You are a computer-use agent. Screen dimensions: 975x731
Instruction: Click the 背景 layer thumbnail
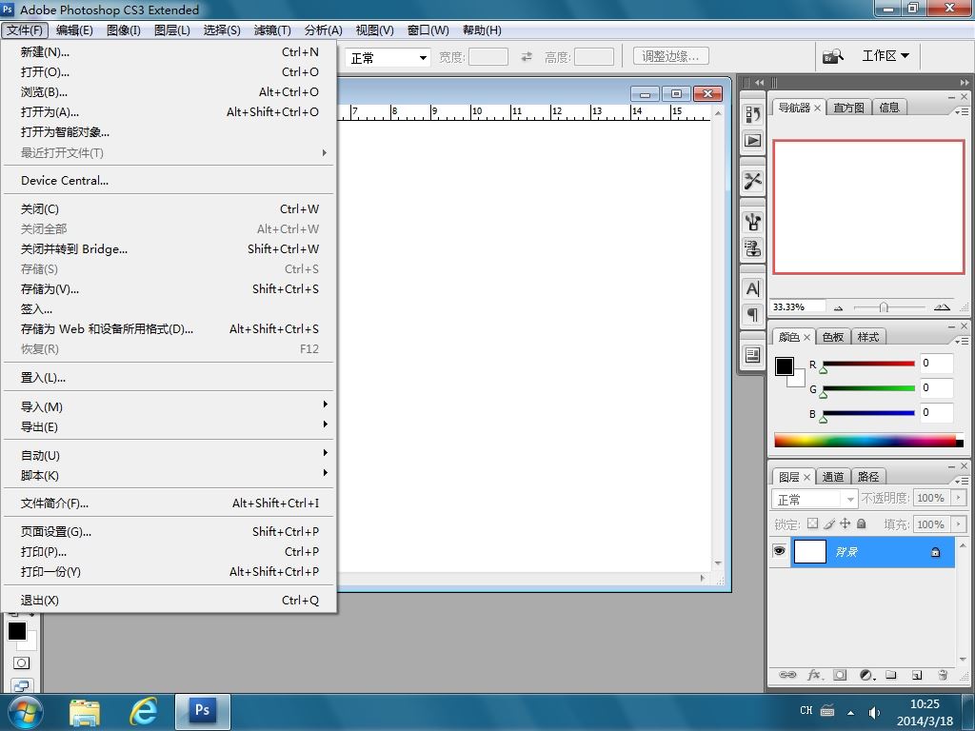tap(810, 552)
